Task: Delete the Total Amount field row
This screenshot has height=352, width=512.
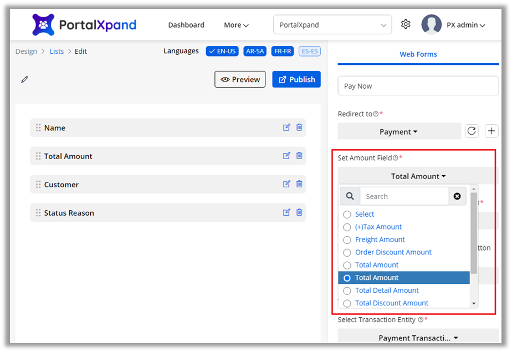Action: pyautogui.click(x=299, y=156)
